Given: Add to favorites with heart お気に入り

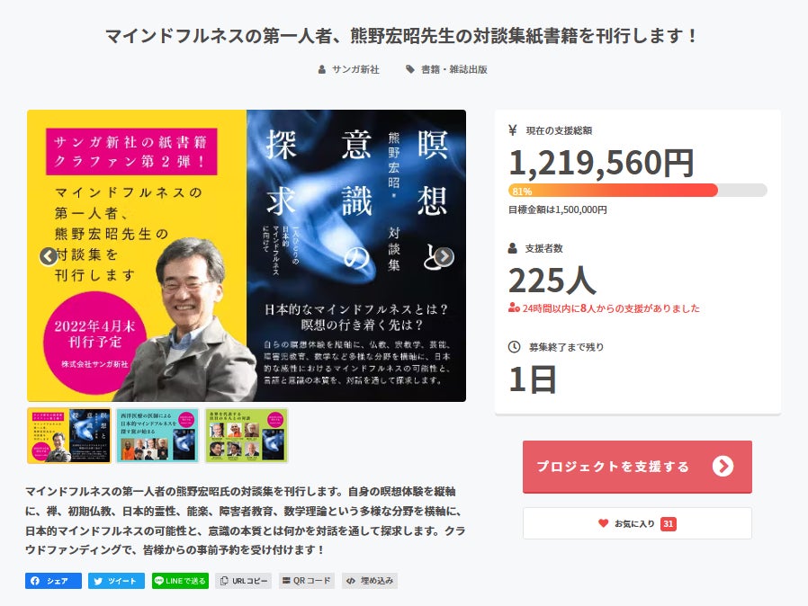Looking at the screenshot, I should [x=637, y=523].
